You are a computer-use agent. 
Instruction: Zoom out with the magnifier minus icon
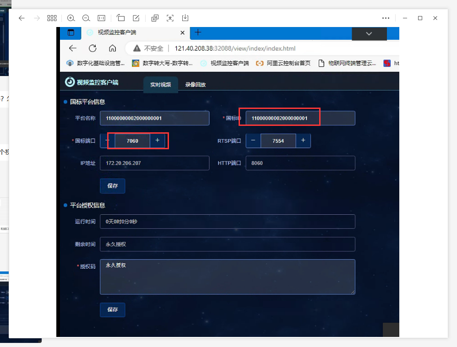click(86, 18)
